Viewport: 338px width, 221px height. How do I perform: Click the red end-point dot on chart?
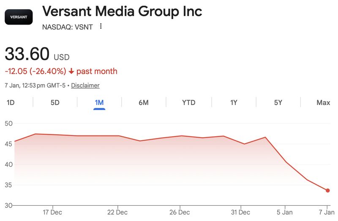point(328,191)
